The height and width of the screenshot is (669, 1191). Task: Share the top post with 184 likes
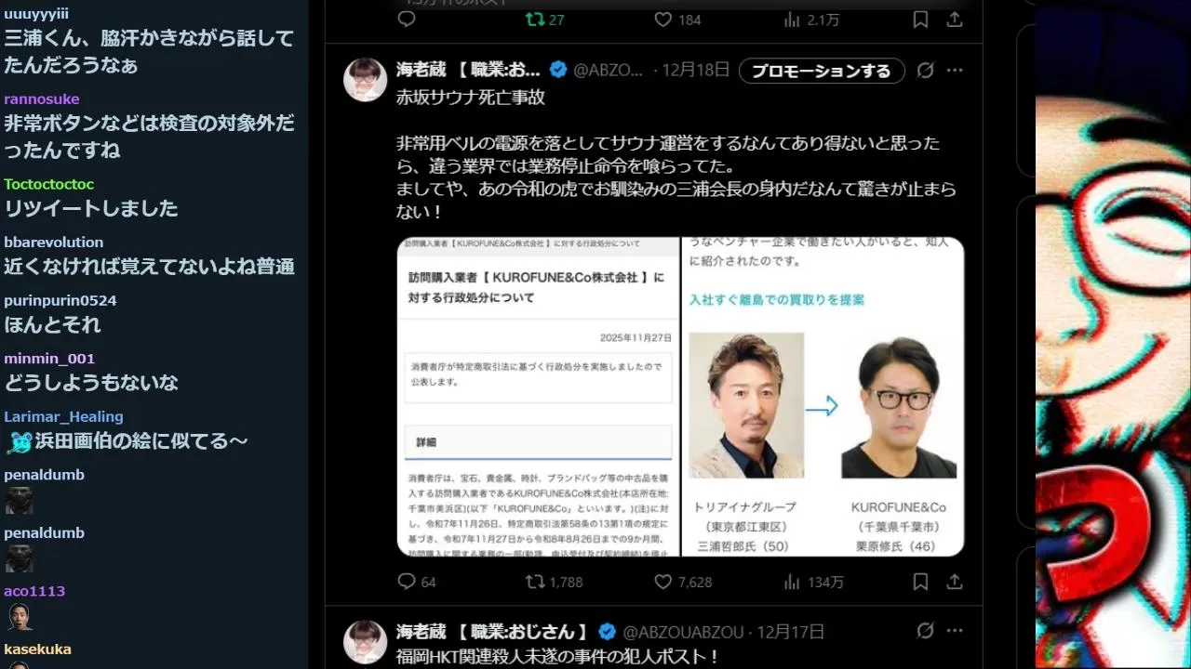click(x=955, y=20)
